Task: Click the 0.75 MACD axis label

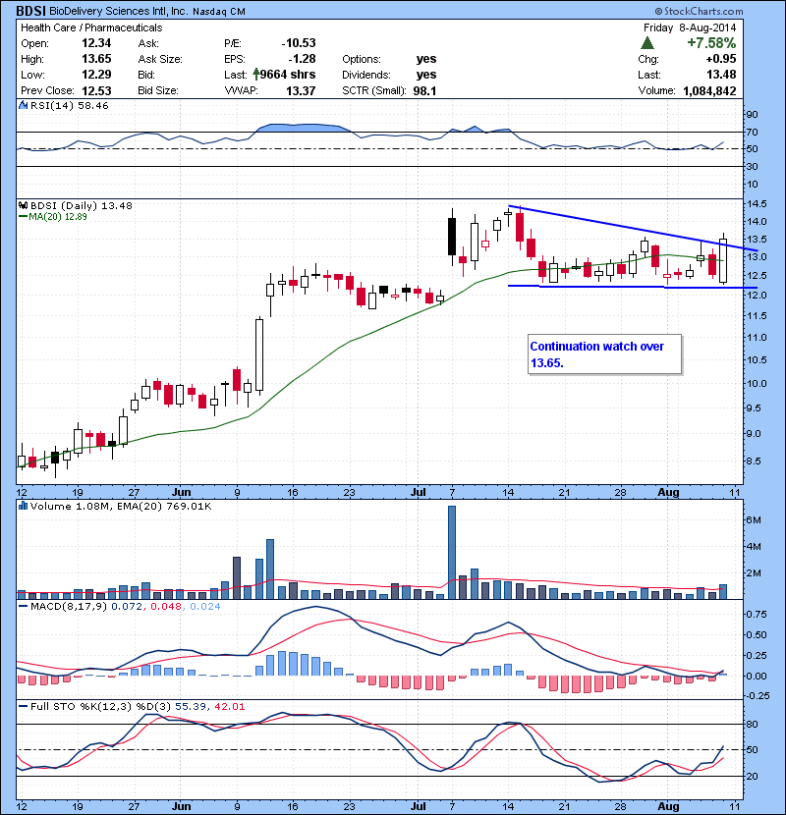Action: coord(757,615)
